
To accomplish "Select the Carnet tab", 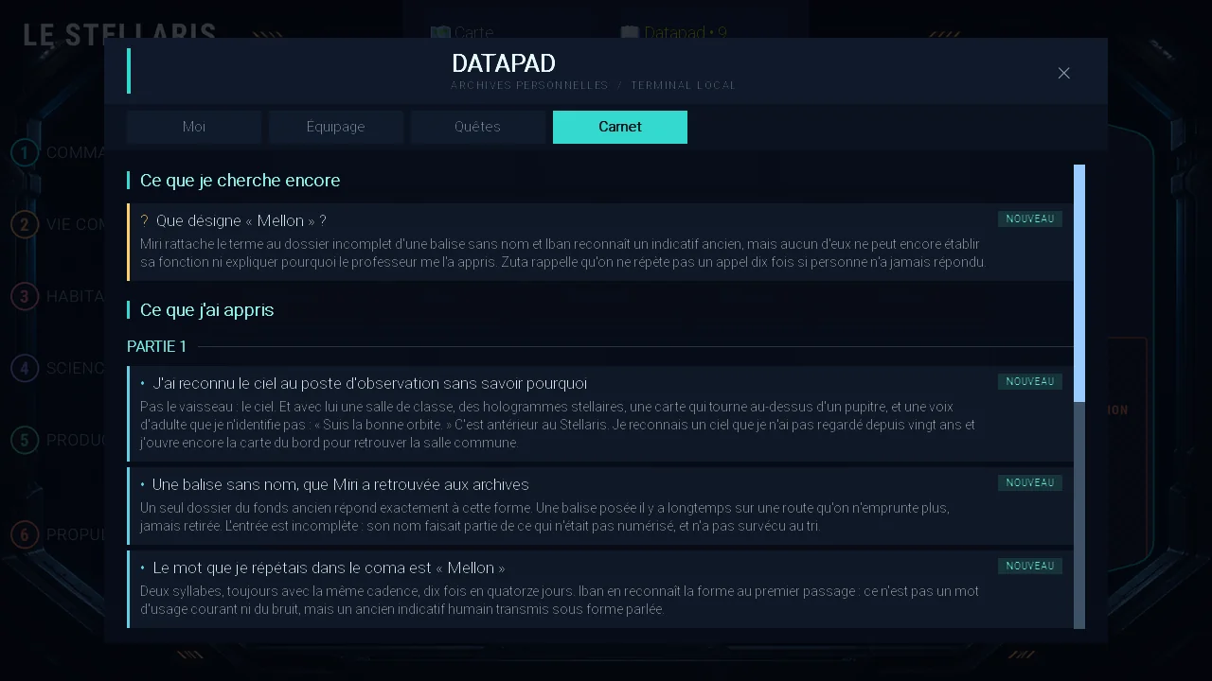I will tap(620, 127).
